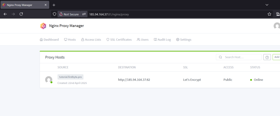
Task: Click the Search Host input field
Action: click(x=239, y=57)
